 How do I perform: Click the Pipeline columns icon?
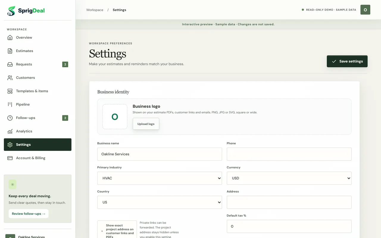[x=10, y=104]
